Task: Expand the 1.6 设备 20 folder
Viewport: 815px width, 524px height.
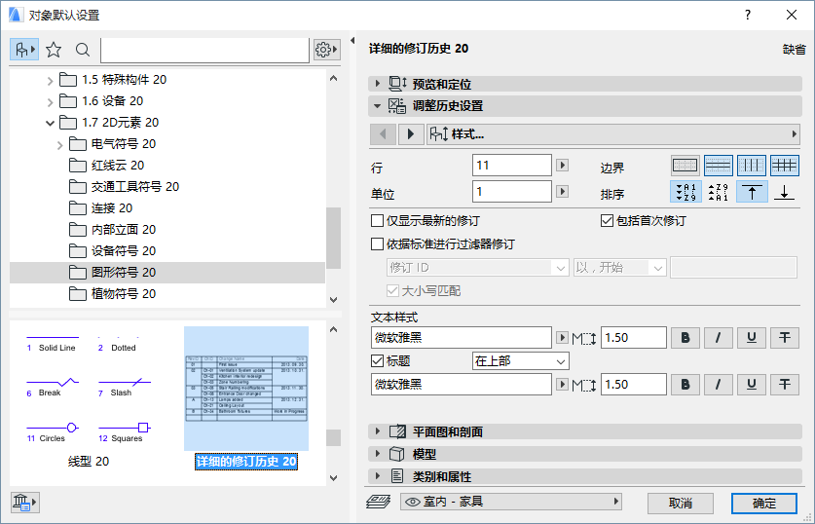Action: coord(50,101)
